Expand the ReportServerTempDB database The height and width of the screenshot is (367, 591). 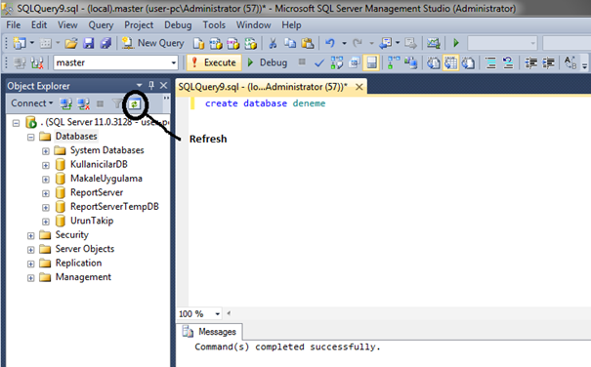coord(46,208)
